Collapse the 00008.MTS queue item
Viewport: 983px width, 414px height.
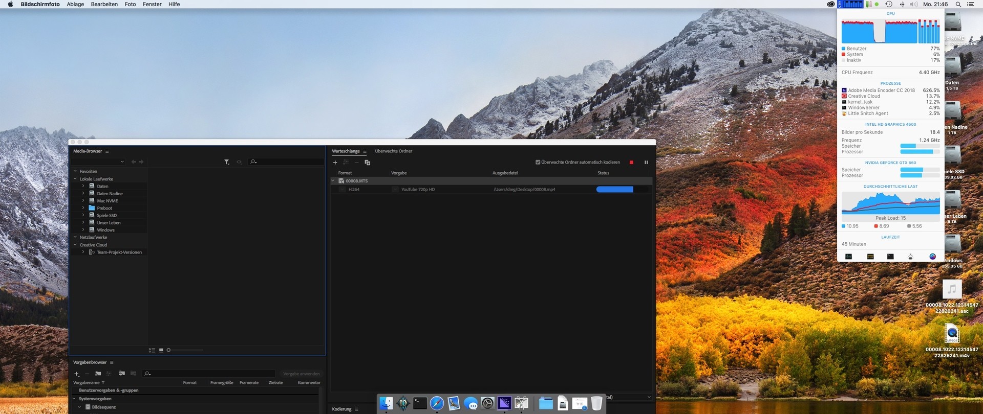(333, 181)
